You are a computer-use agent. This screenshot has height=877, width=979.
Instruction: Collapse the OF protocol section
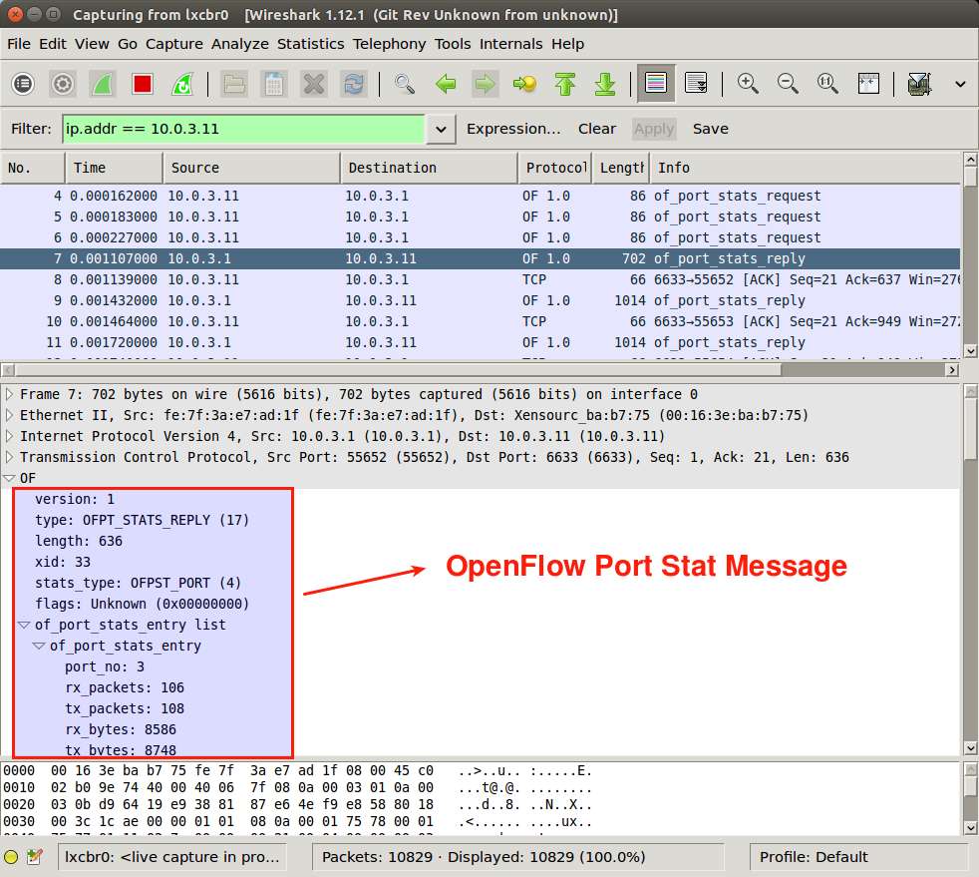click(x=10, y=477)
